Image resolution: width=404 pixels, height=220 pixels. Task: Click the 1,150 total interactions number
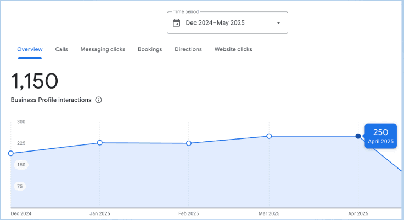coord(35,81)
